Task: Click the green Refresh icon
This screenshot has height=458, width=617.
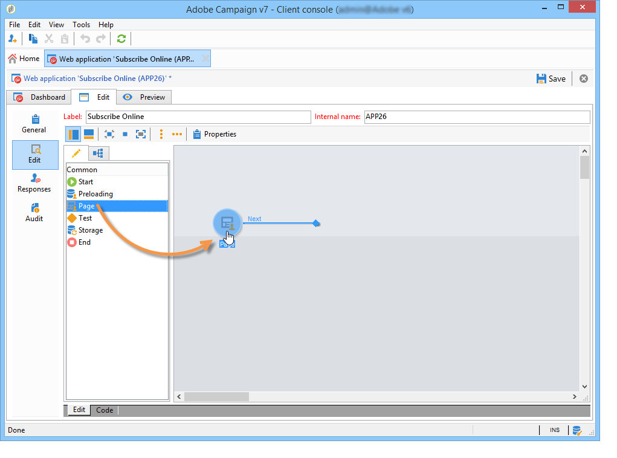Action: [x=121, y=39]
